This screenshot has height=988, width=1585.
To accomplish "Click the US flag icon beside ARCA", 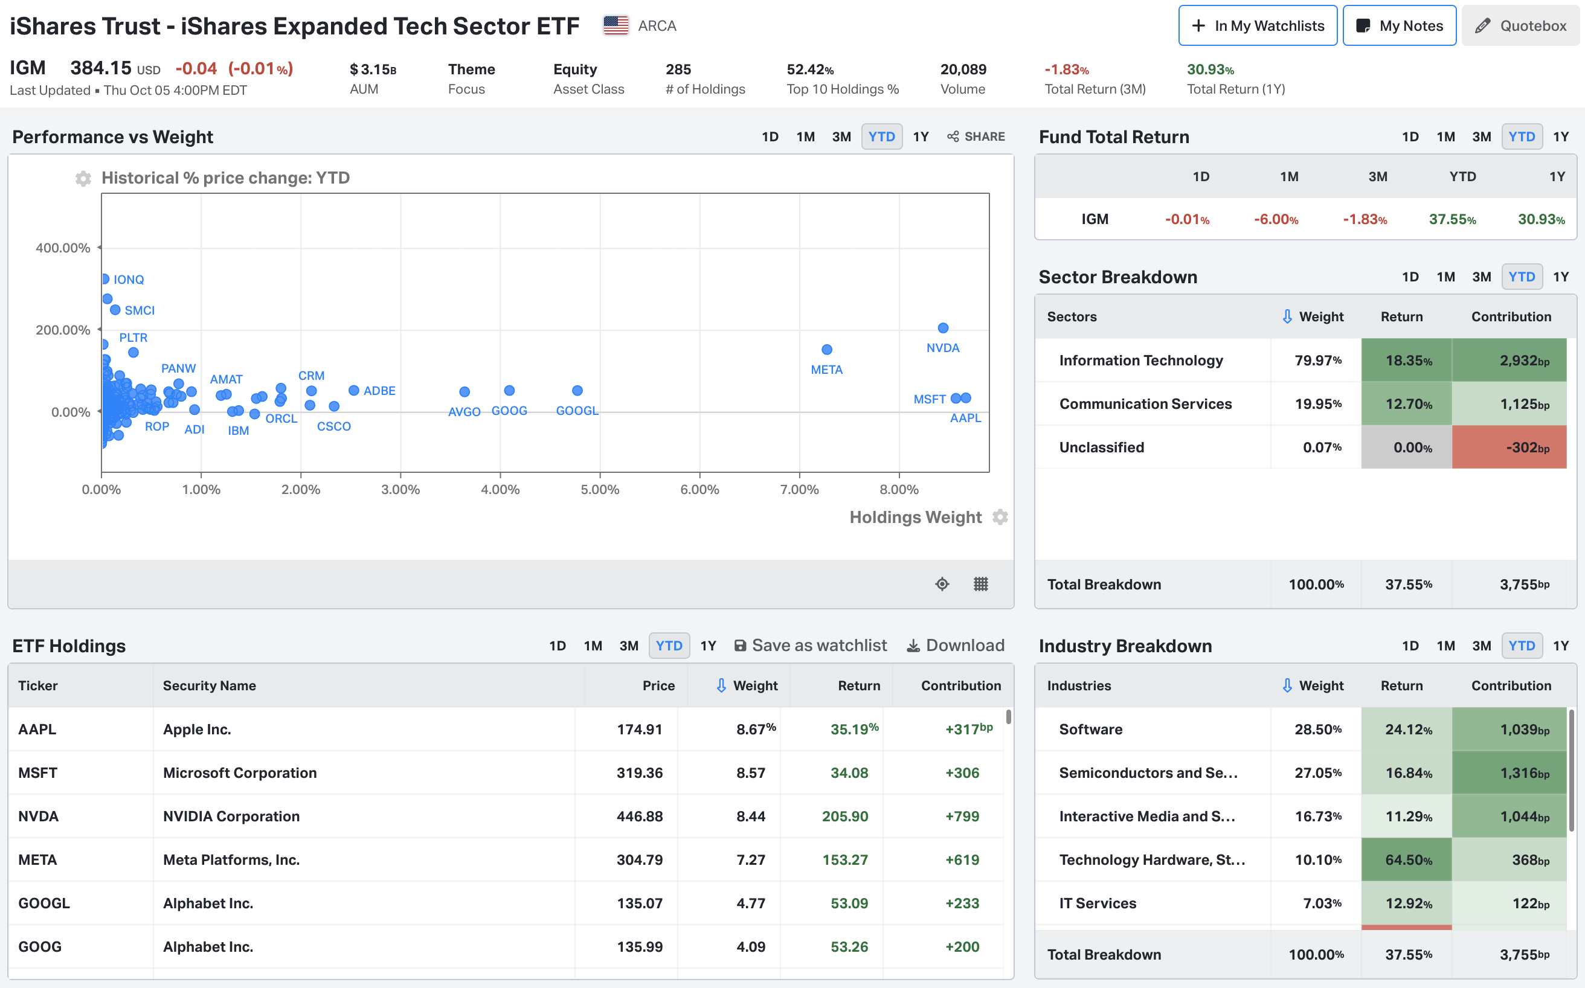I will [x=616, y=25].
